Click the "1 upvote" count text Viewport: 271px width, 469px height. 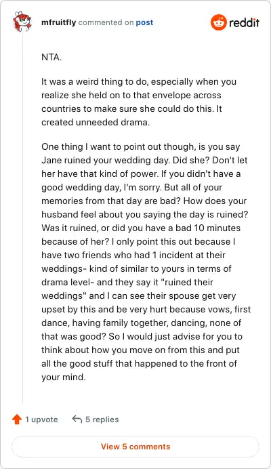(x=41, y=420)
